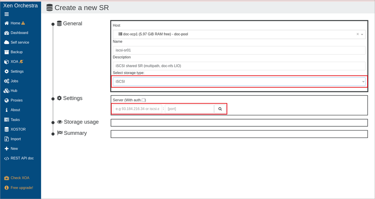This screenshot has height=199, width=375.
Task: Click the Settings gear icon in sidebar
Action: tap(7, 72)
